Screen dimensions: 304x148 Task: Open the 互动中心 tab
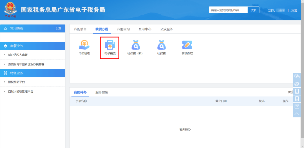click(145, 29)
